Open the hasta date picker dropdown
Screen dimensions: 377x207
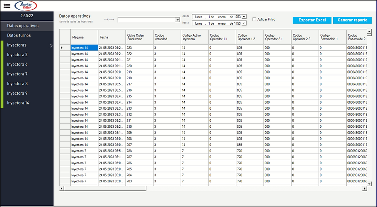tap(244, 23)
